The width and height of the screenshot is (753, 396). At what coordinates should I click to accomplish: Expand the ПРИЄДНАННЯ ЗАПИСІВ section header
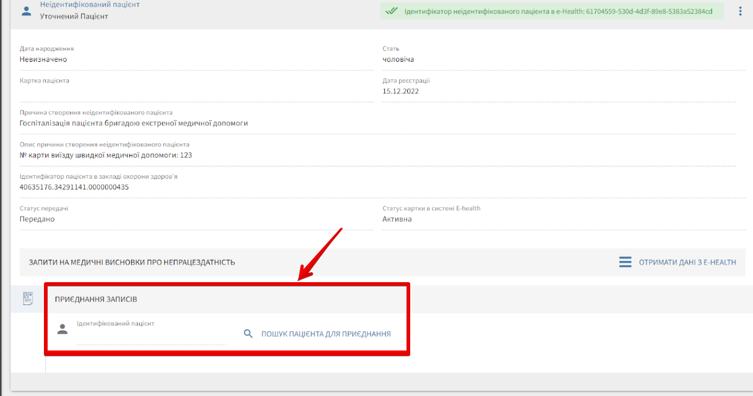[96, 299]
